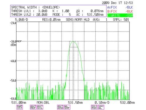Select the SPECTRAL WIDTH ENVELOPE heading

pos(35,7)
